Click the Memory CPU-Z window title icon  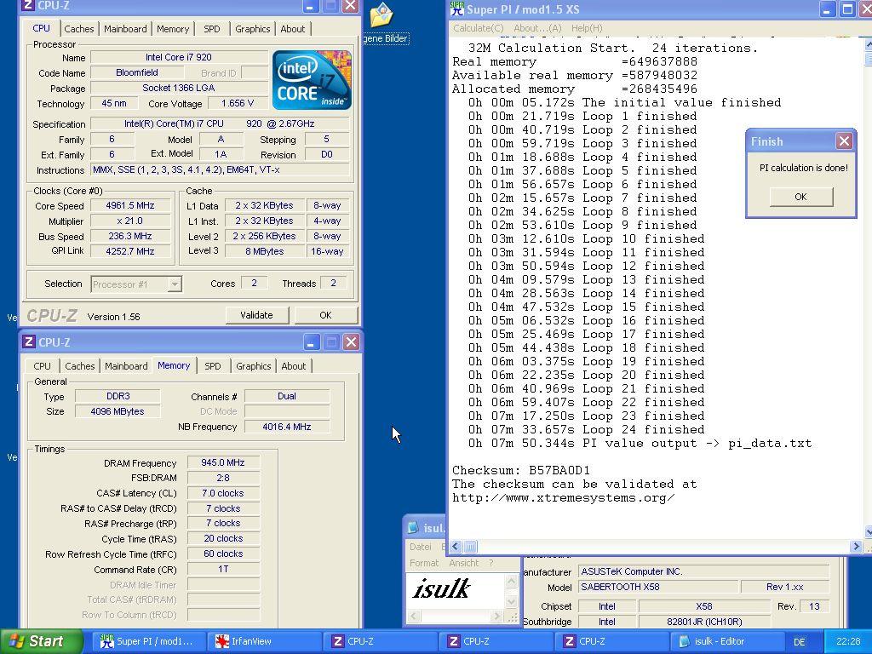29,341
